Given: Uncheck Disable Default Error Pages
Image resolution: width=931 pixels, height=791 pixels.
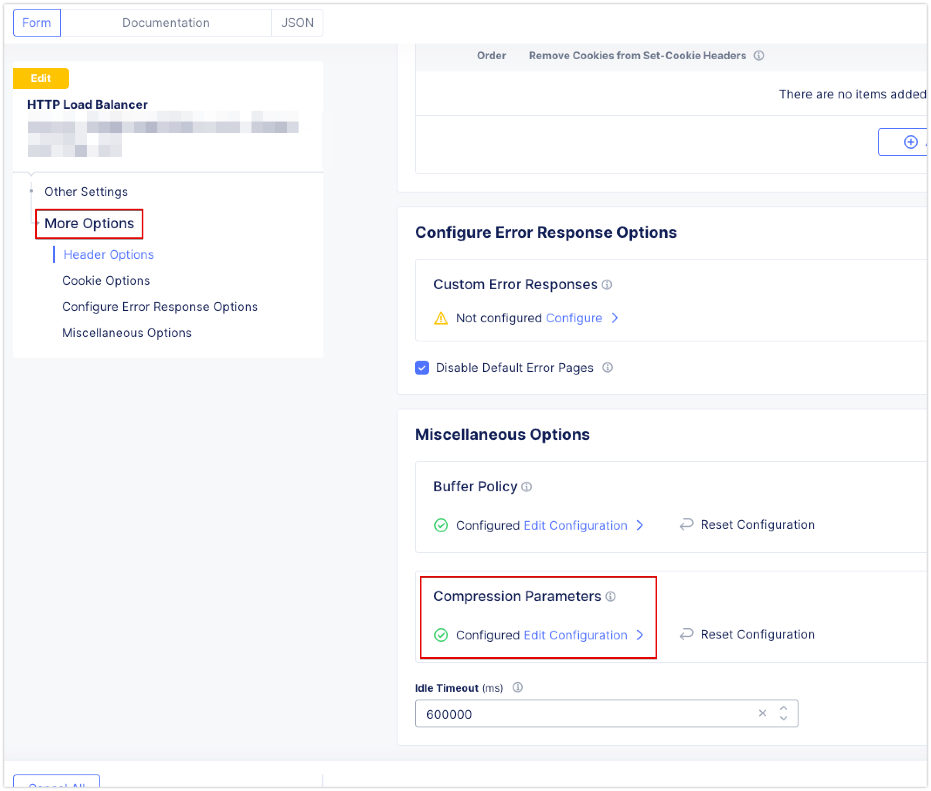Looking at the screenshot, I should 422,368.
